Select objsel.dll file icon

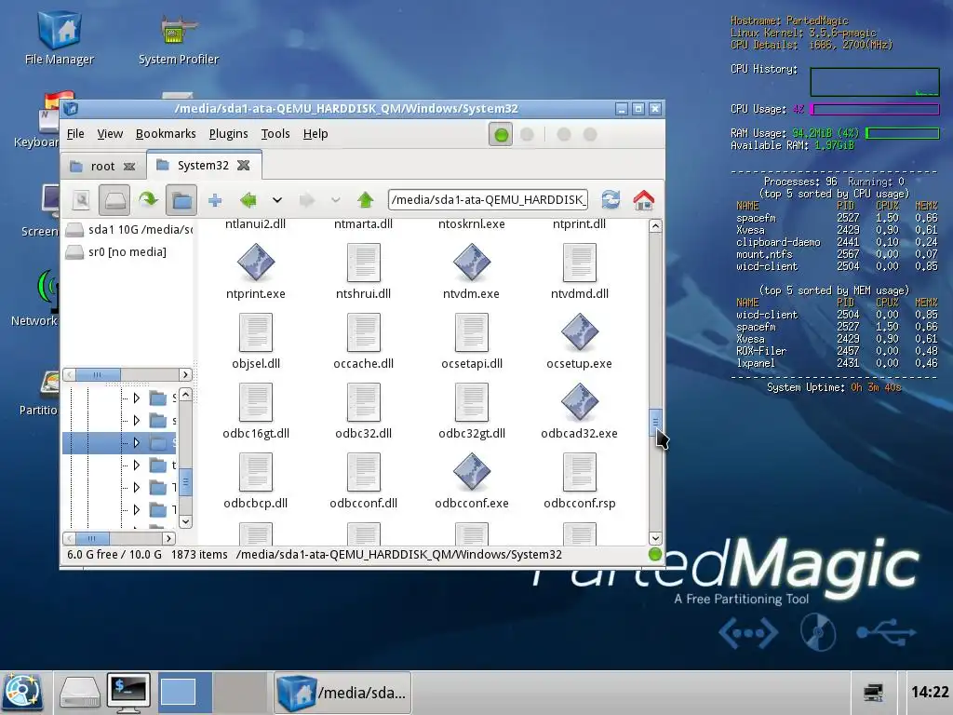256,332
